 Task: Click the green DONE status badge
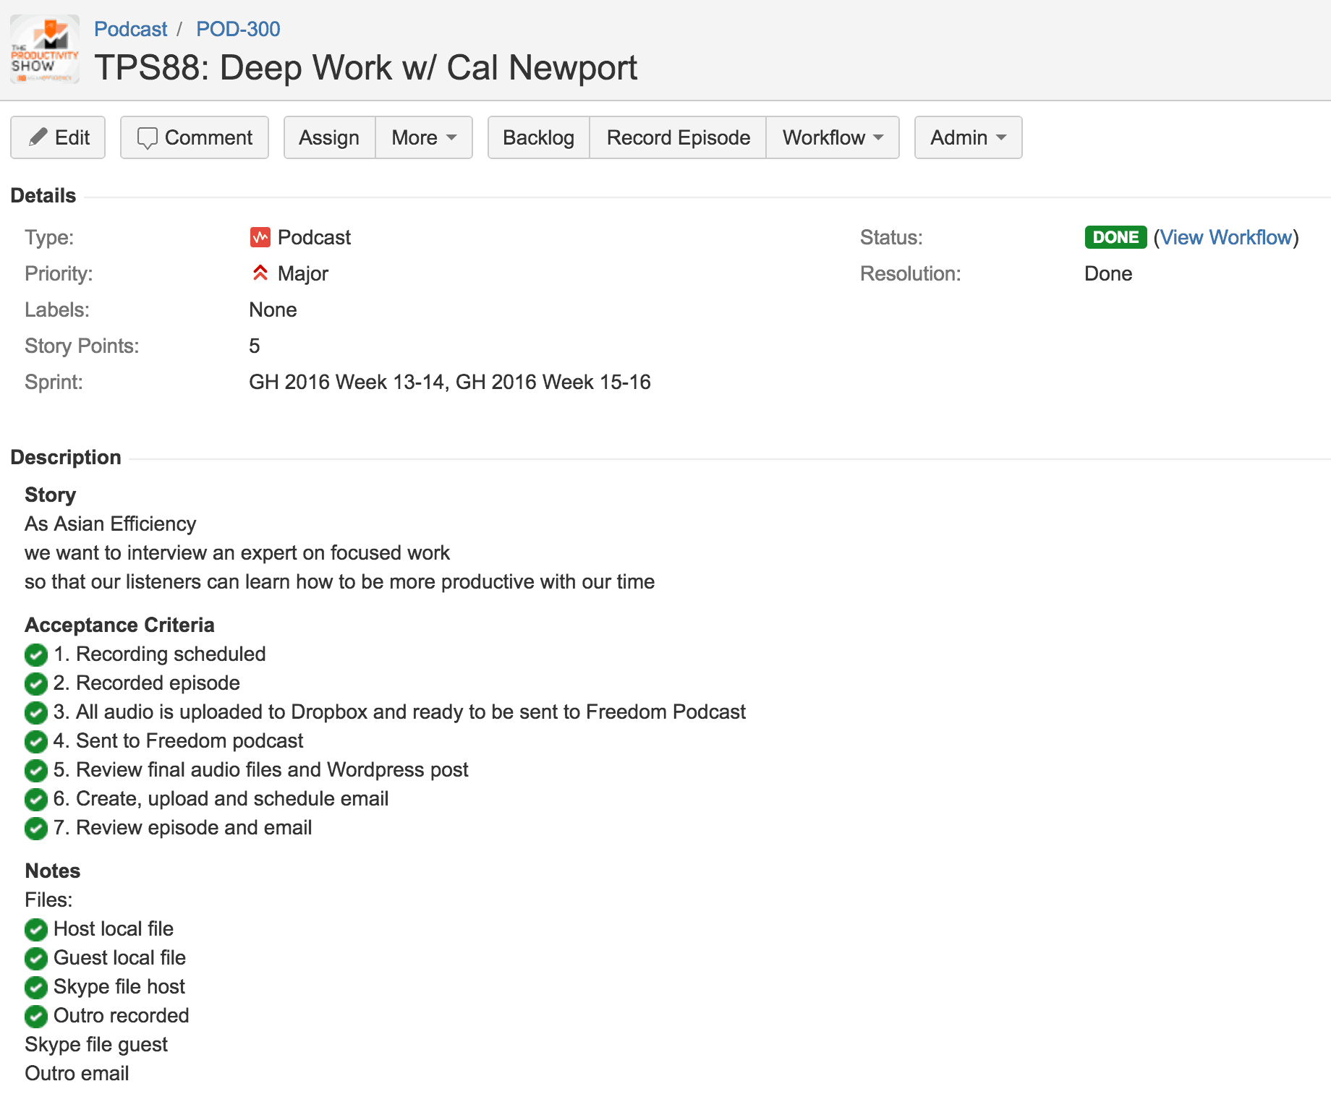pos(1115,237)
